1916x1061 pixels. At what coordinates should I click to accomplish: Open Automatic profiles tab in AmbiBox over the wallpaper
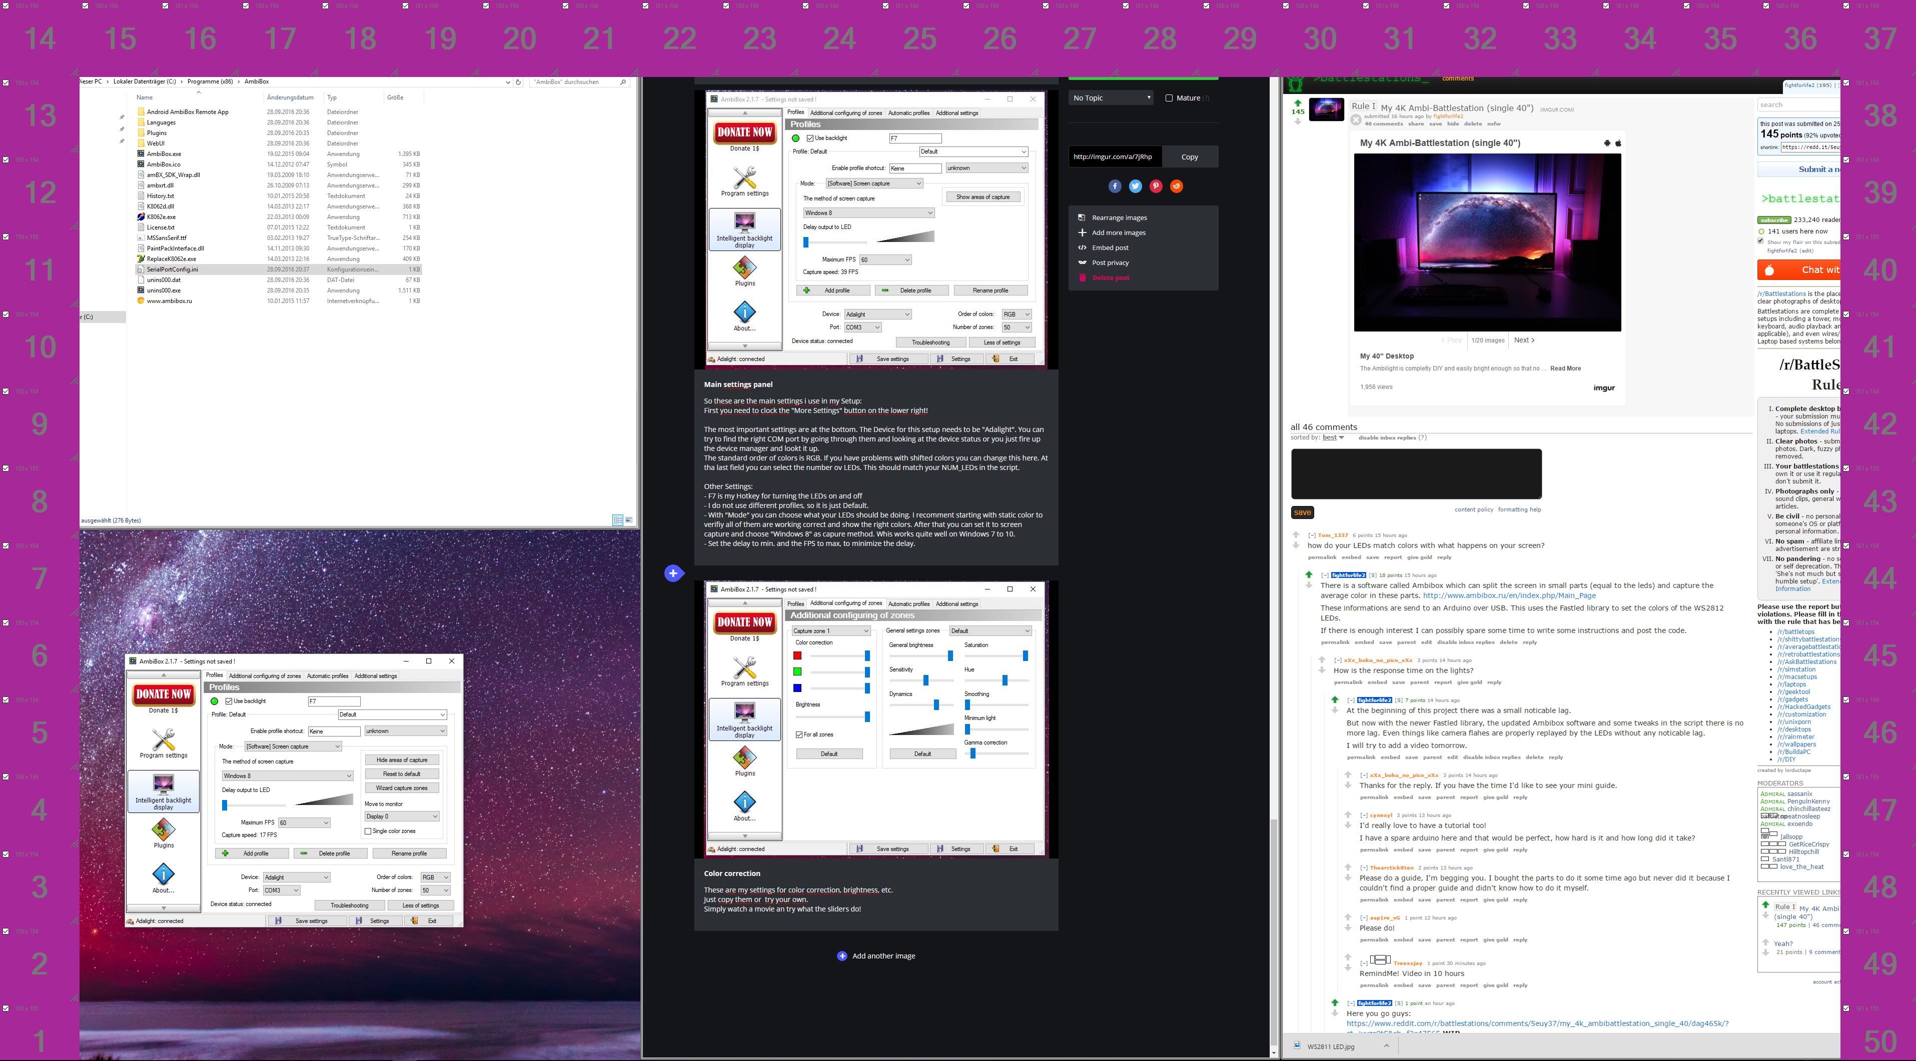(327, 676)
